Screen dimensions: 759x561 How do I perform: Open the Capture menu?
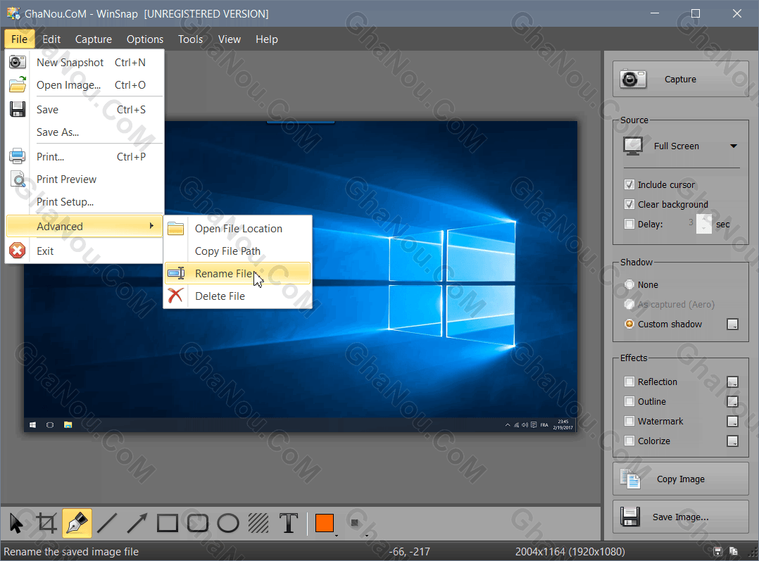(x=94, y=39)
